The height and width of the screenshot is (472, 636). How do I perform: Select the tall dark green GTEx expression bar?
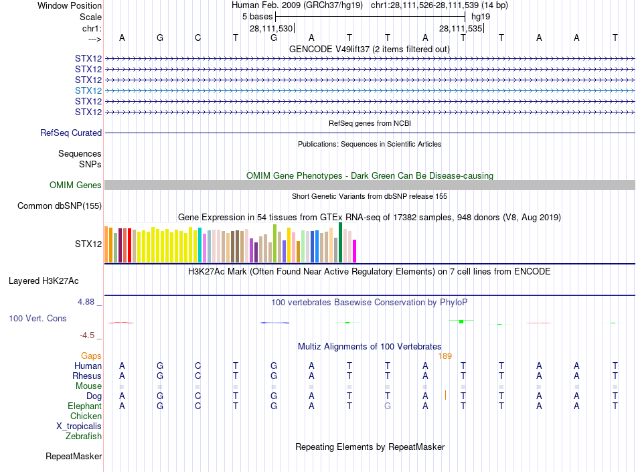pyautogui.click(x=340, y=242)
